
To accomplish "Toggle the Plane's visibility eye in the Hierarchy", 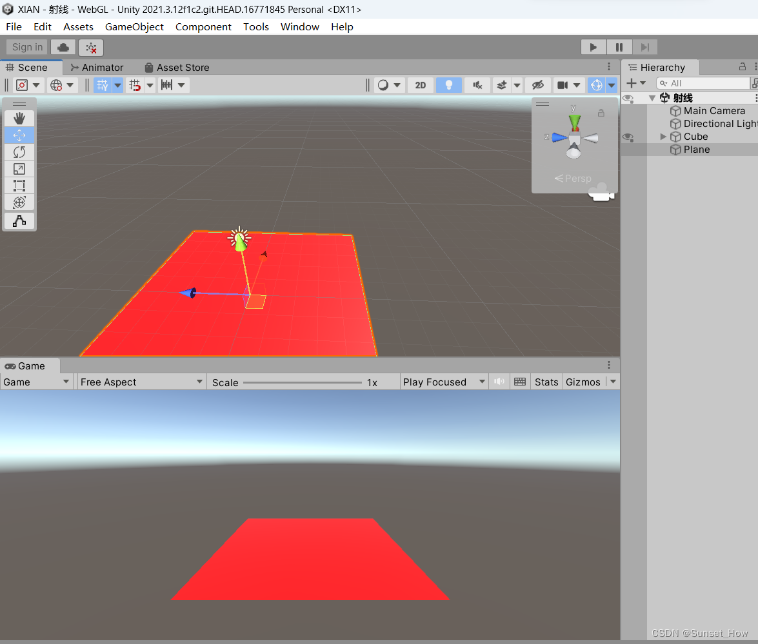I will (x=628, y=149).
